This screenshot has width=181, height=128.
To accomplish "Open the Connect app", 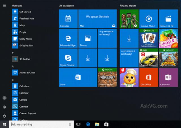I will coord(20,107).
